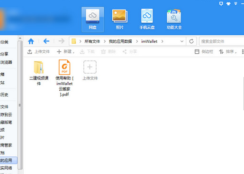Click the sidebar scrollbar up arrow
Image resolution: width=244 pixels, height=174 pixels.
pos(20,38)
